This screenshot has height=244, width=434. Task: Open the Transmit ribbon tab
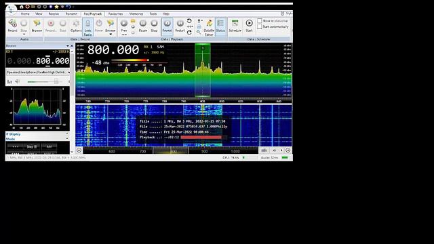pos(71,14)
